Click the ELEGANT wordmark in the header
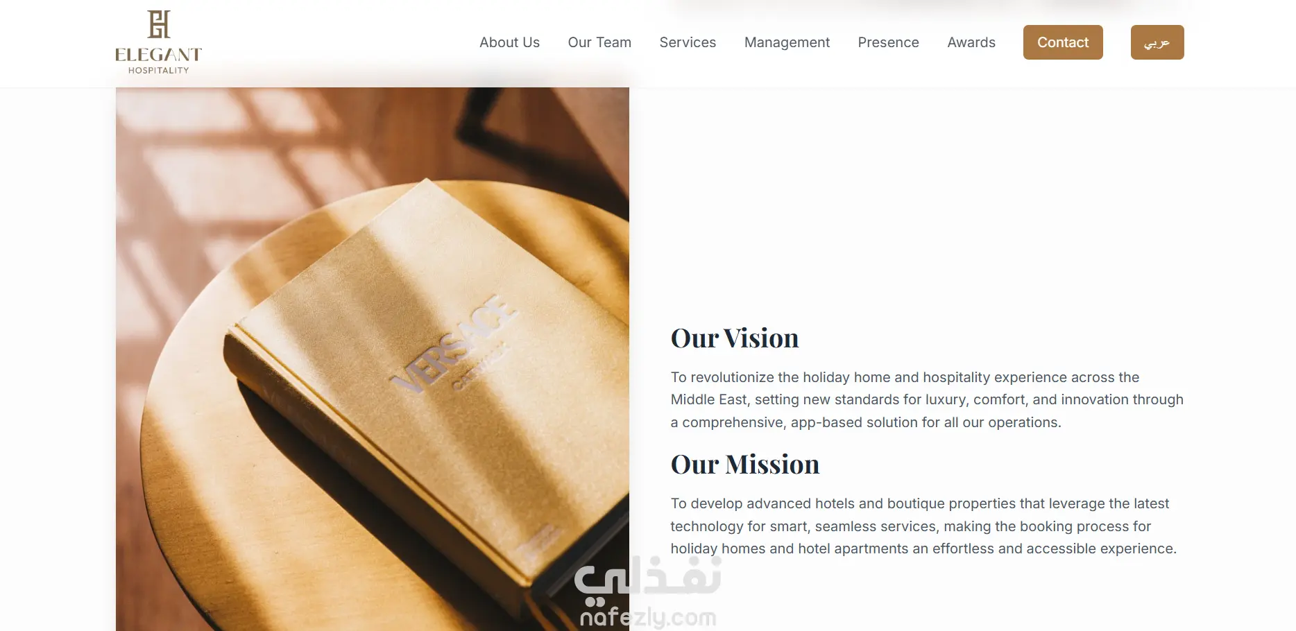 [158, 55]
